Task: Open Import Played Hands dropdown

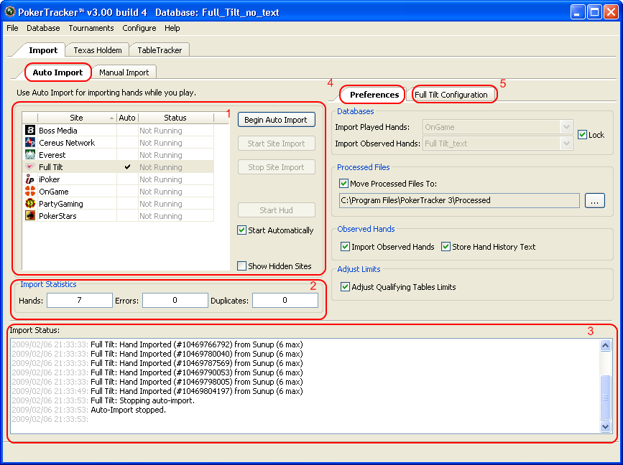Action: point(566,127)
